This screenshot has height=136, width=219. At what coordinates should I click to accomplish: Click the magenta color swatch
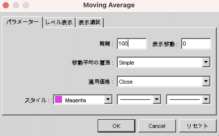pyautogui.click(x=59, y=100)
